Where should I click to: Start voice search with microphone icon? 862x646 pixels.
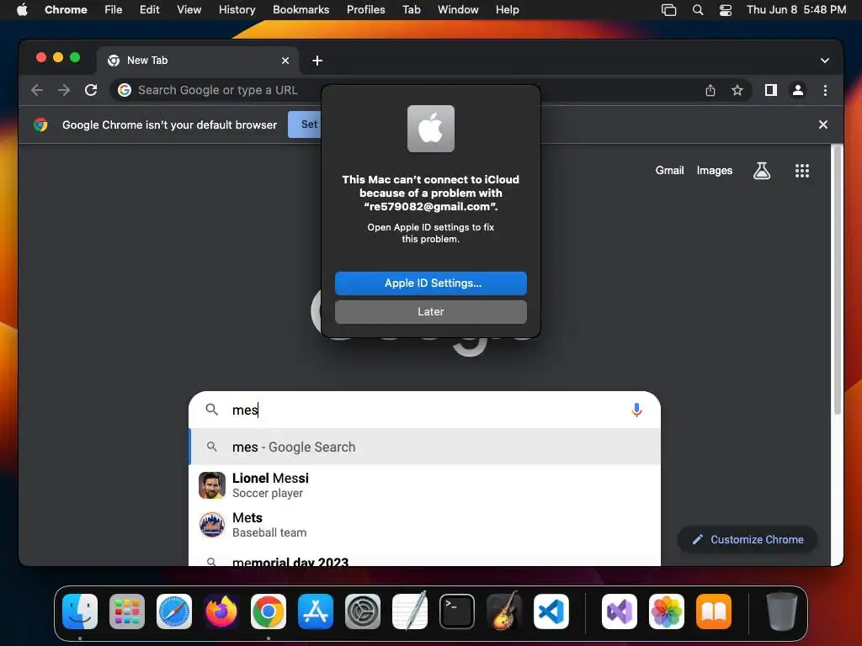tap(636, 410)
